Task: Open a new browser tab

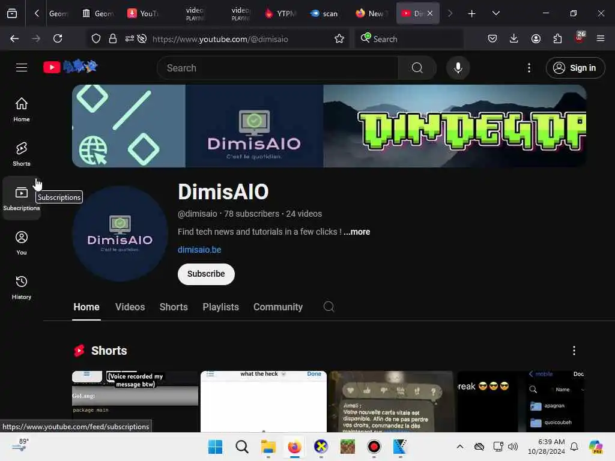Action: (471, 14)
